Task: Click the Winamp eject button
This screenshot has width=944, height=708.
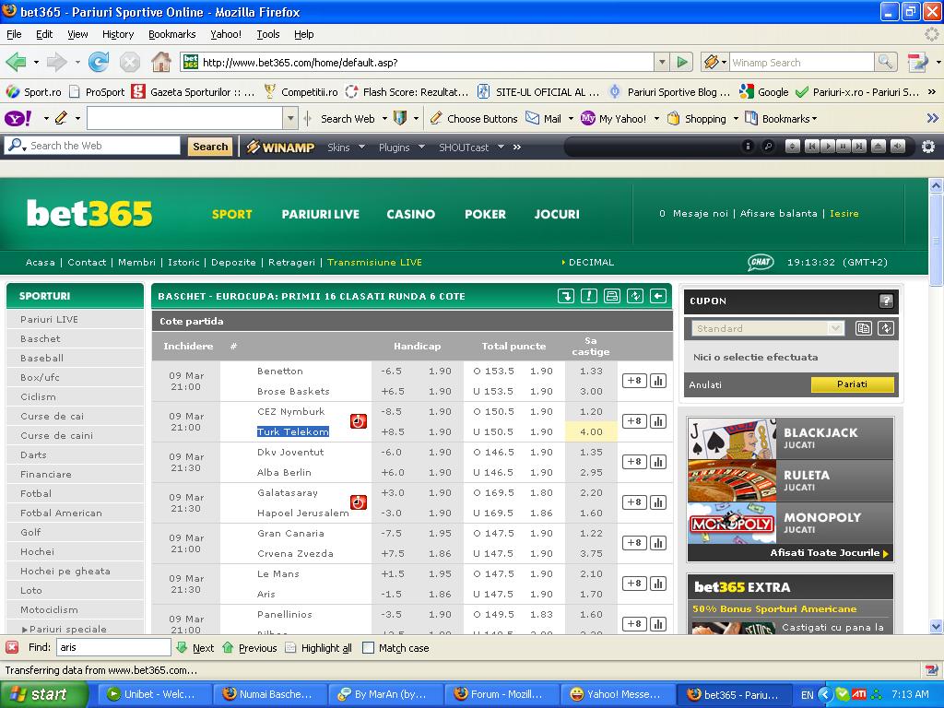Action: pyautogui.click(x=879, y=147)
